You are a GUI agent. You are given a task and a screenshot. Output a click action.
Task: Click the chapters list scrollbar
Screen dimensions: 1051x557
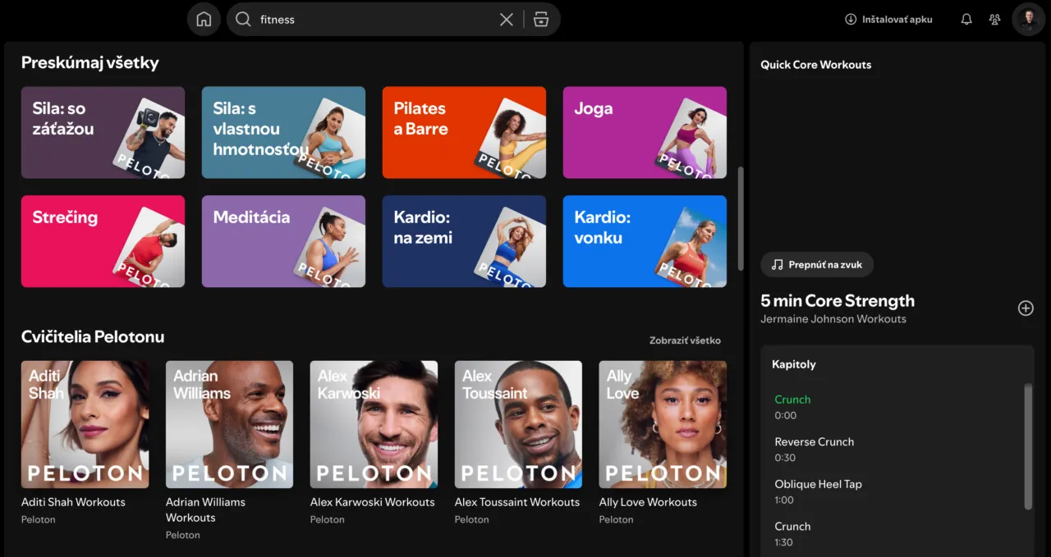point(1028,446)
